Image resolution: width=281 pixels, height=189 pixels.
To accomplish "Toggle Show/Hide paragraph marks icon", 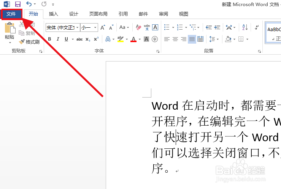I will [x=257, y=27].
